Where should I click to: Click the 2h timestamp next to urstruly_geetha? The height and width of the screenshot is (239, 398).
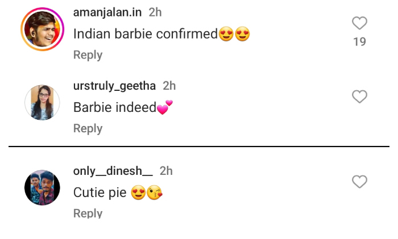[169, 86]
